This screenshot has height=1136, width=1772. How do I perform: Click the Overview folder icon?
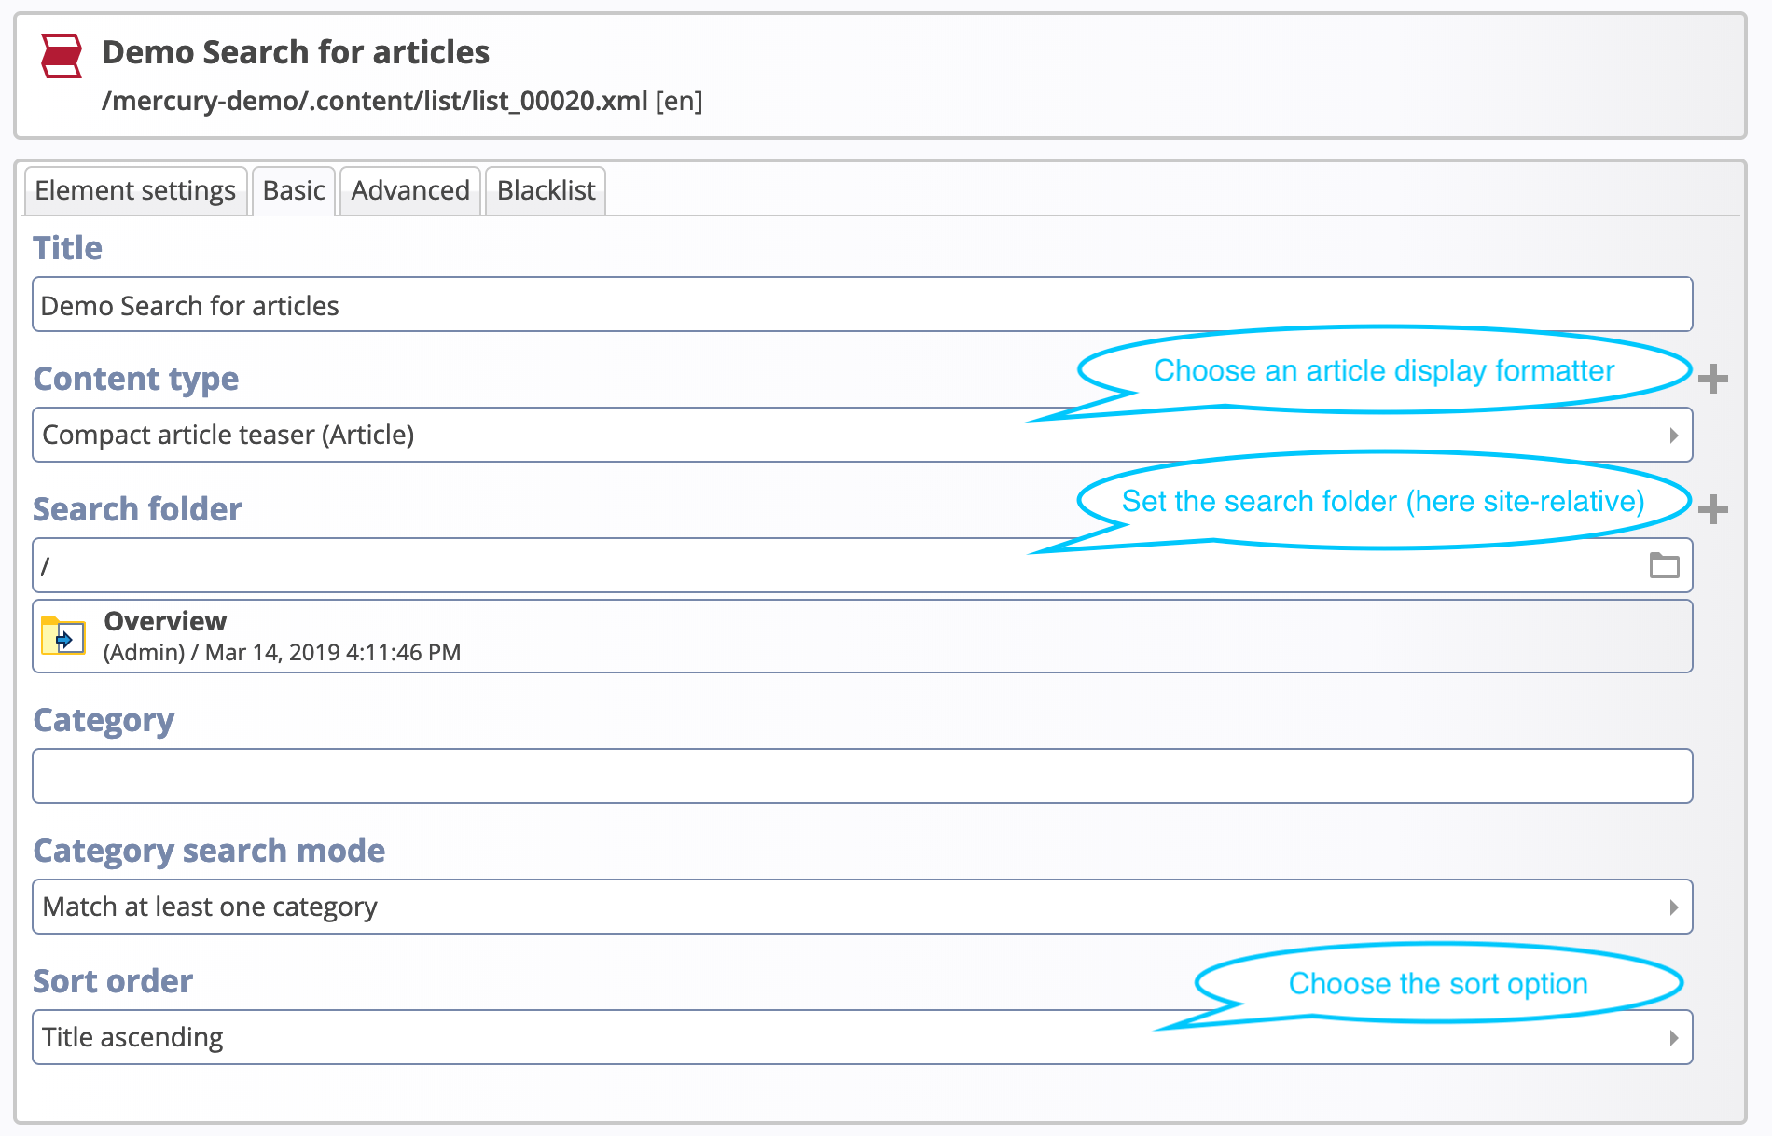(x=62, y=636)
